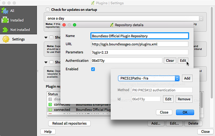Remove the selected authentication config
The width and height of the screenshot is (215, 136).
click(x=184, y=99)
